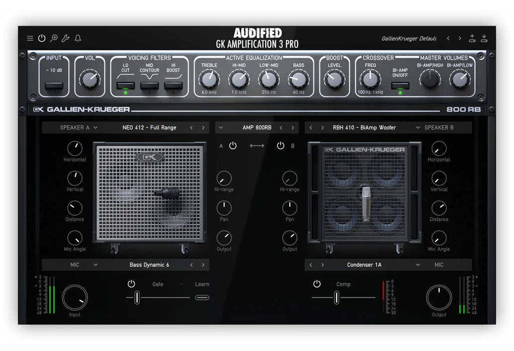Load a preset using the import arrow icon
This screenshot has width=514, height=351.
(x=484, y=38)
